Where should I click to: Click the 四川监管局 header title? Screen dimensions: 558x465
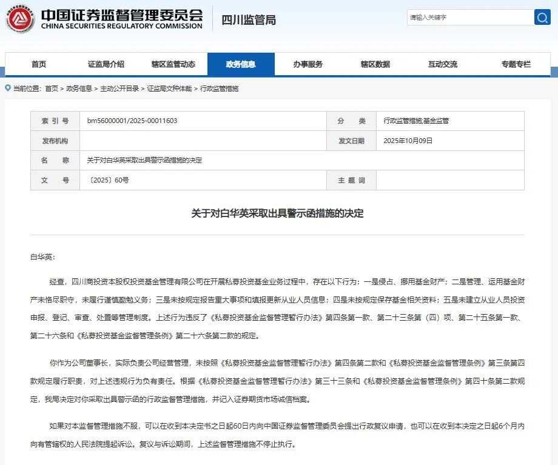click(x=249, y=20)
